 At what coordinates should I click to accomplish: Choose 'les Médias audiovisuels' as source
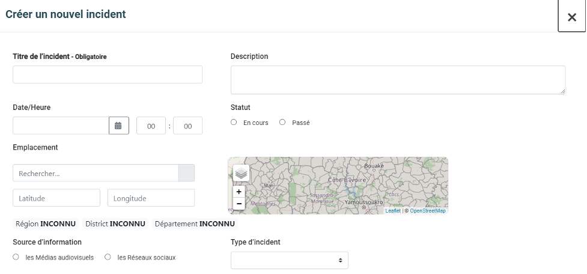(16, 257)
